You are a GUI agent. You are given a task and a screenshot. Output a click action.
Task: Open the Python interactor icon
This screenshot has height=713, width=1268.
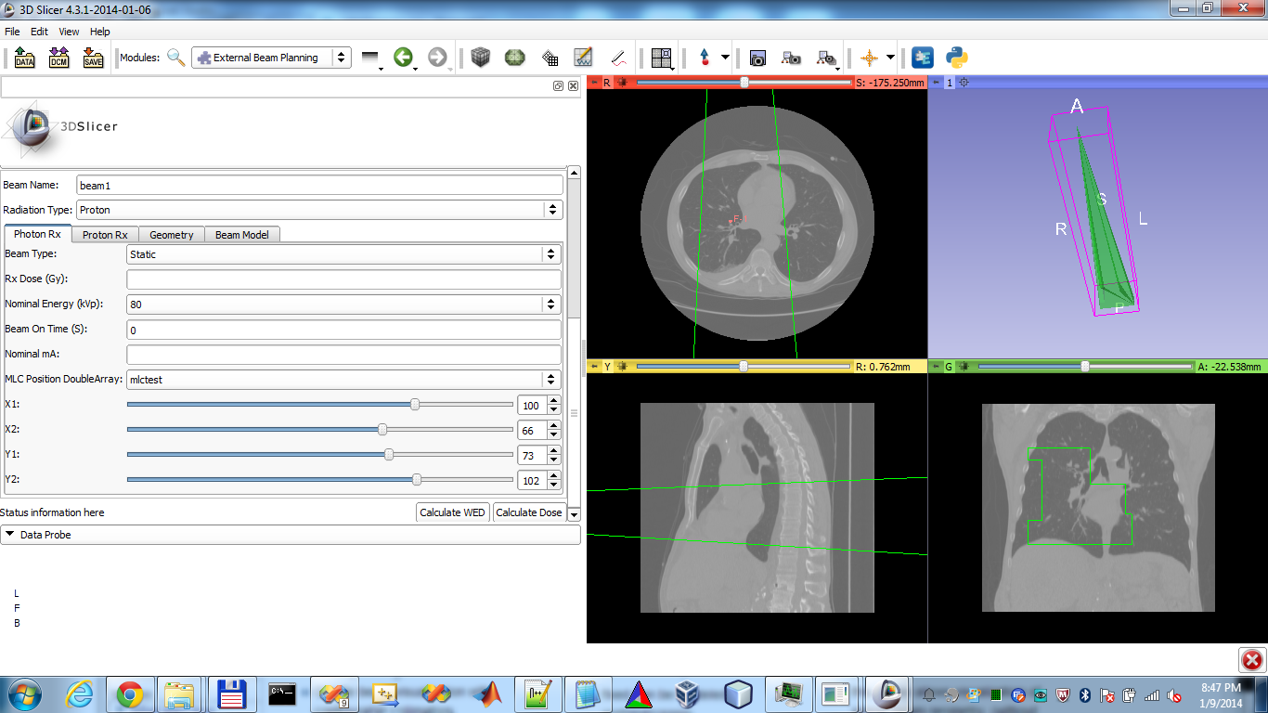pos(957,58)
